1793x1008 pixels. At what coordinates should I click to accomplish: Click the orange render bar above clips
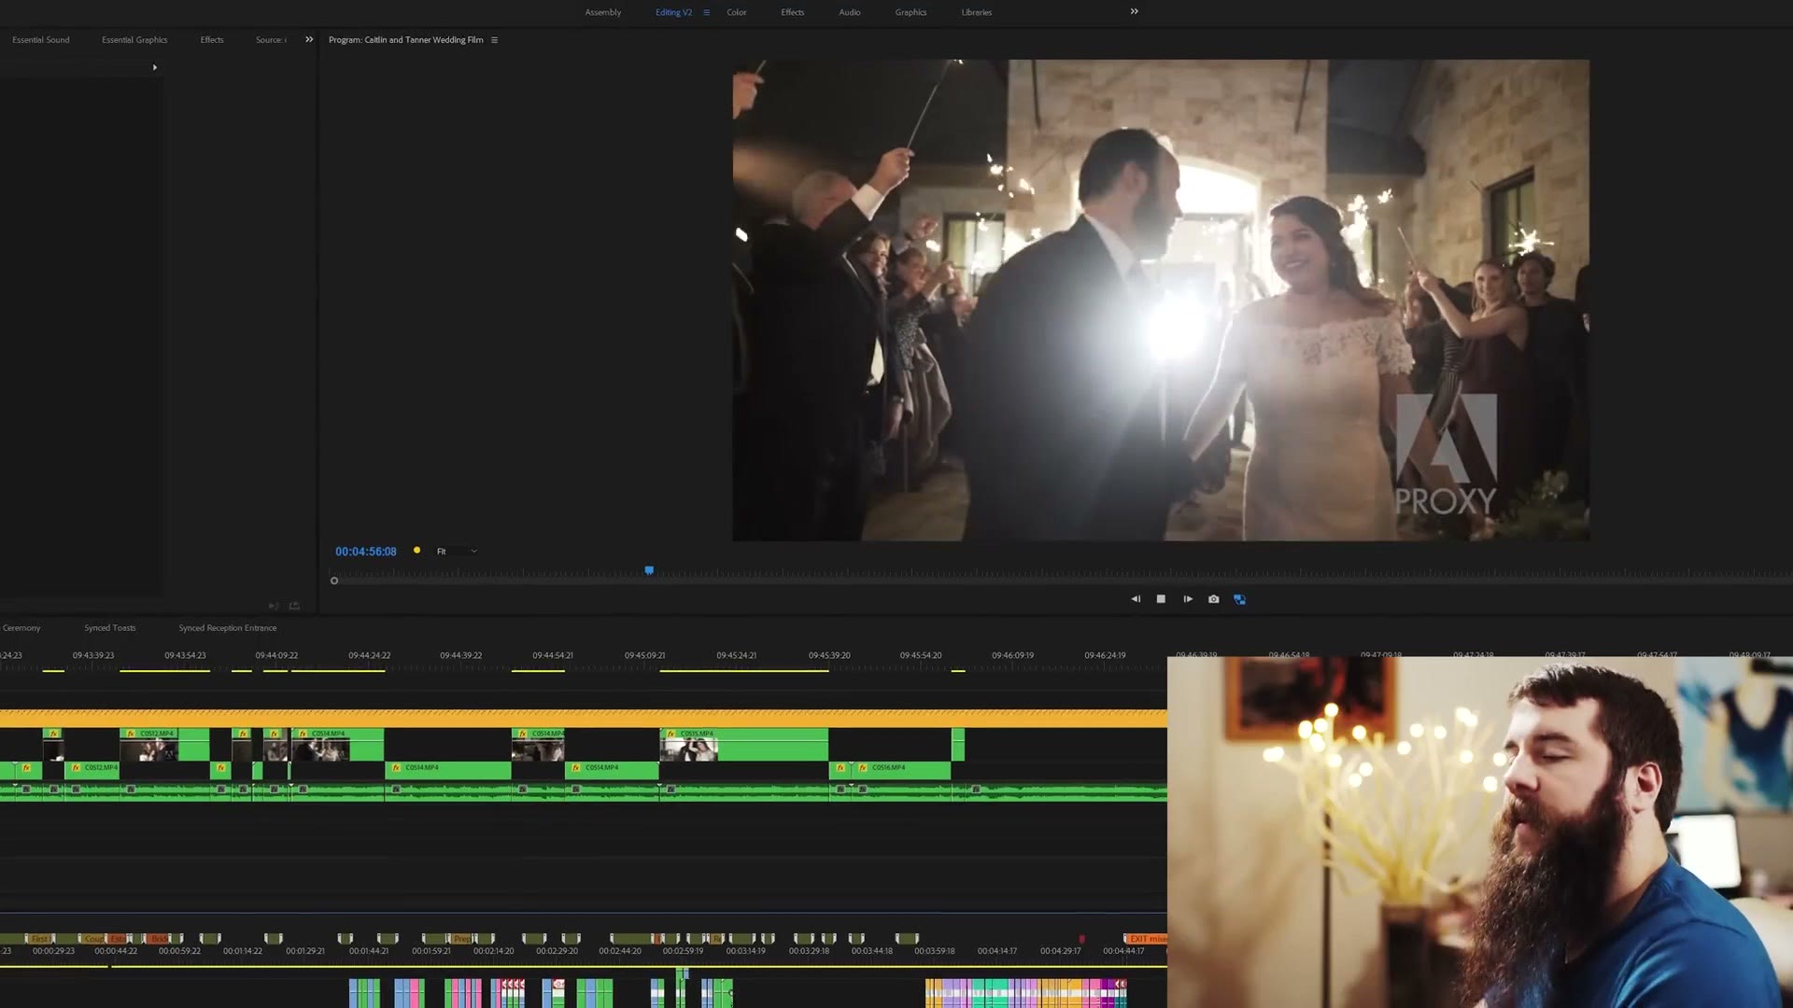click(584, 719)
